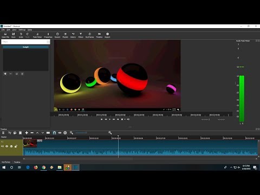This screenshot has height=195, width=260.
Task: Overwrite clip onto timeline track
Action: coord(43,133)
